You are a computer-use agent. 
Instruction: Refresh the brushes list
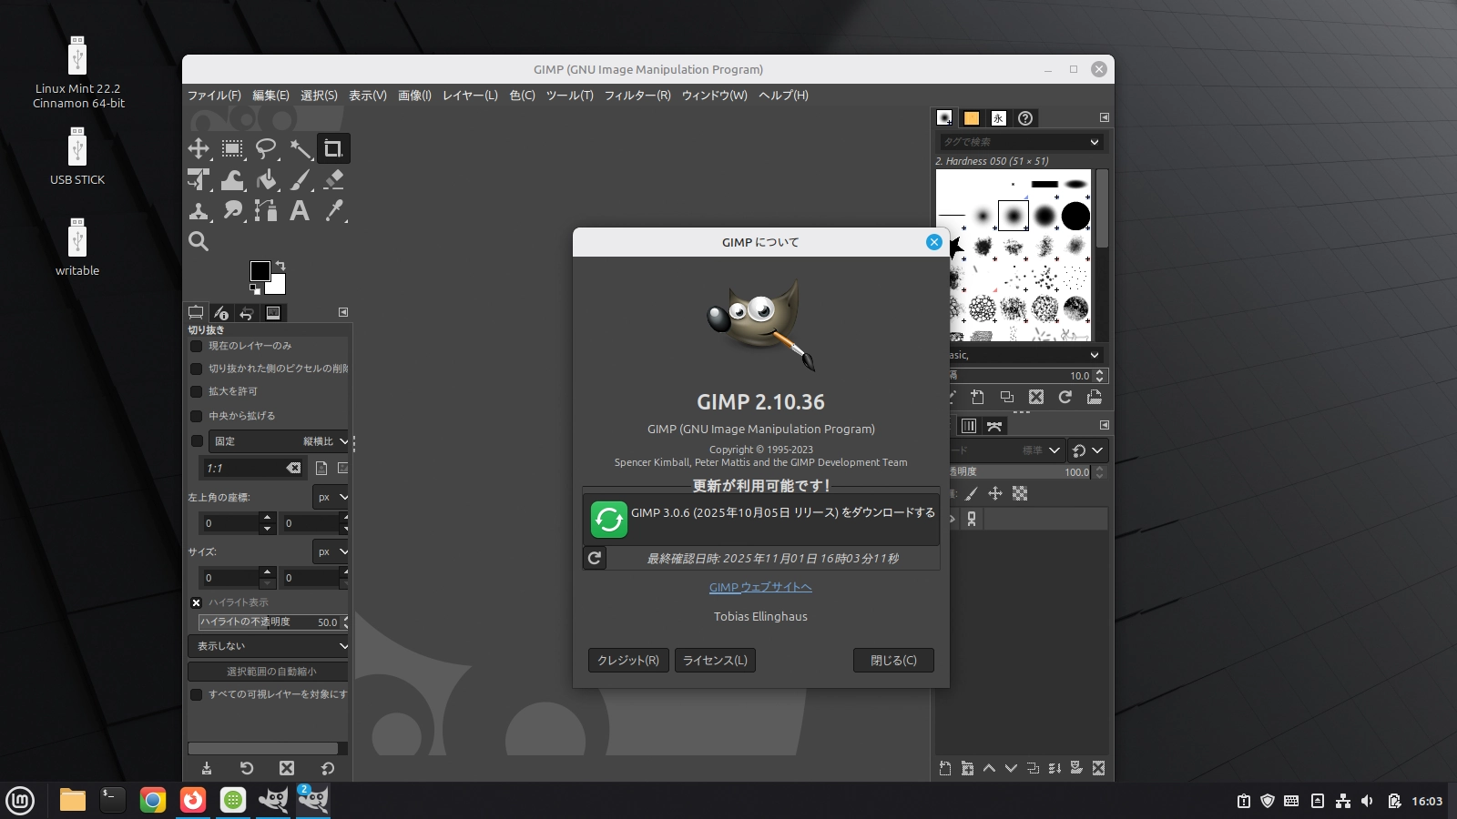click(x=1065, y=397)
